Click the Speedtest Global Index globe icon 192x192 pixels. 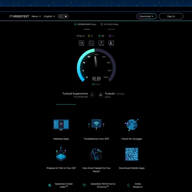point(50,185)
